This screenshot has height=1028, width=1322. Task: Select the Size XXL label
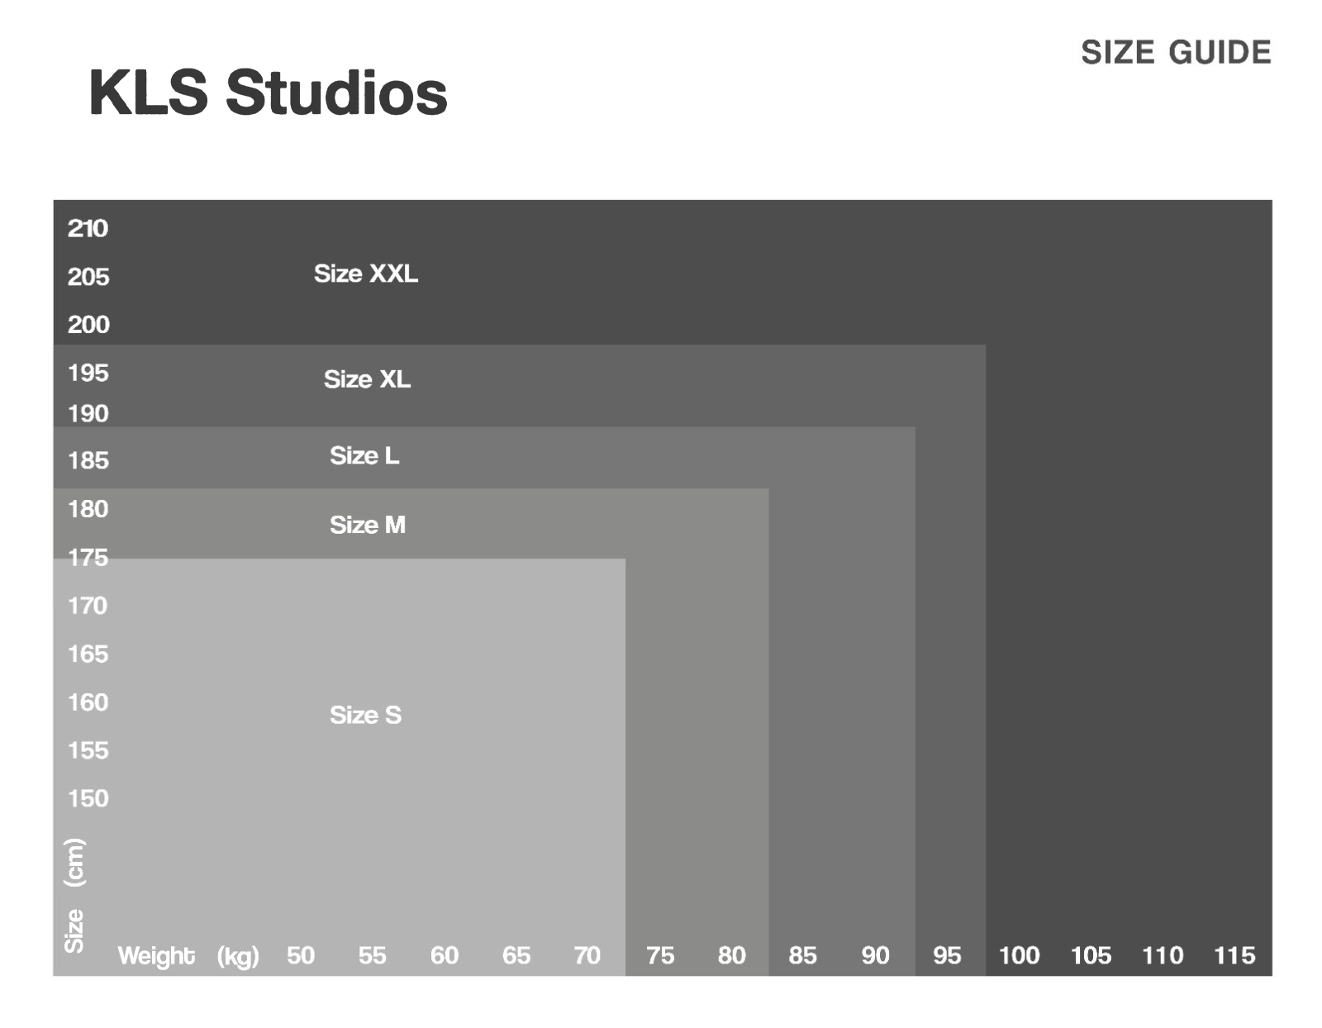pos(365,274)
